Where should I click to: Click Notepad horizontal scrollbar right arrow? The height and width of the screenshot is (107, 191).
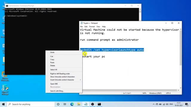(x=178, y=90)
